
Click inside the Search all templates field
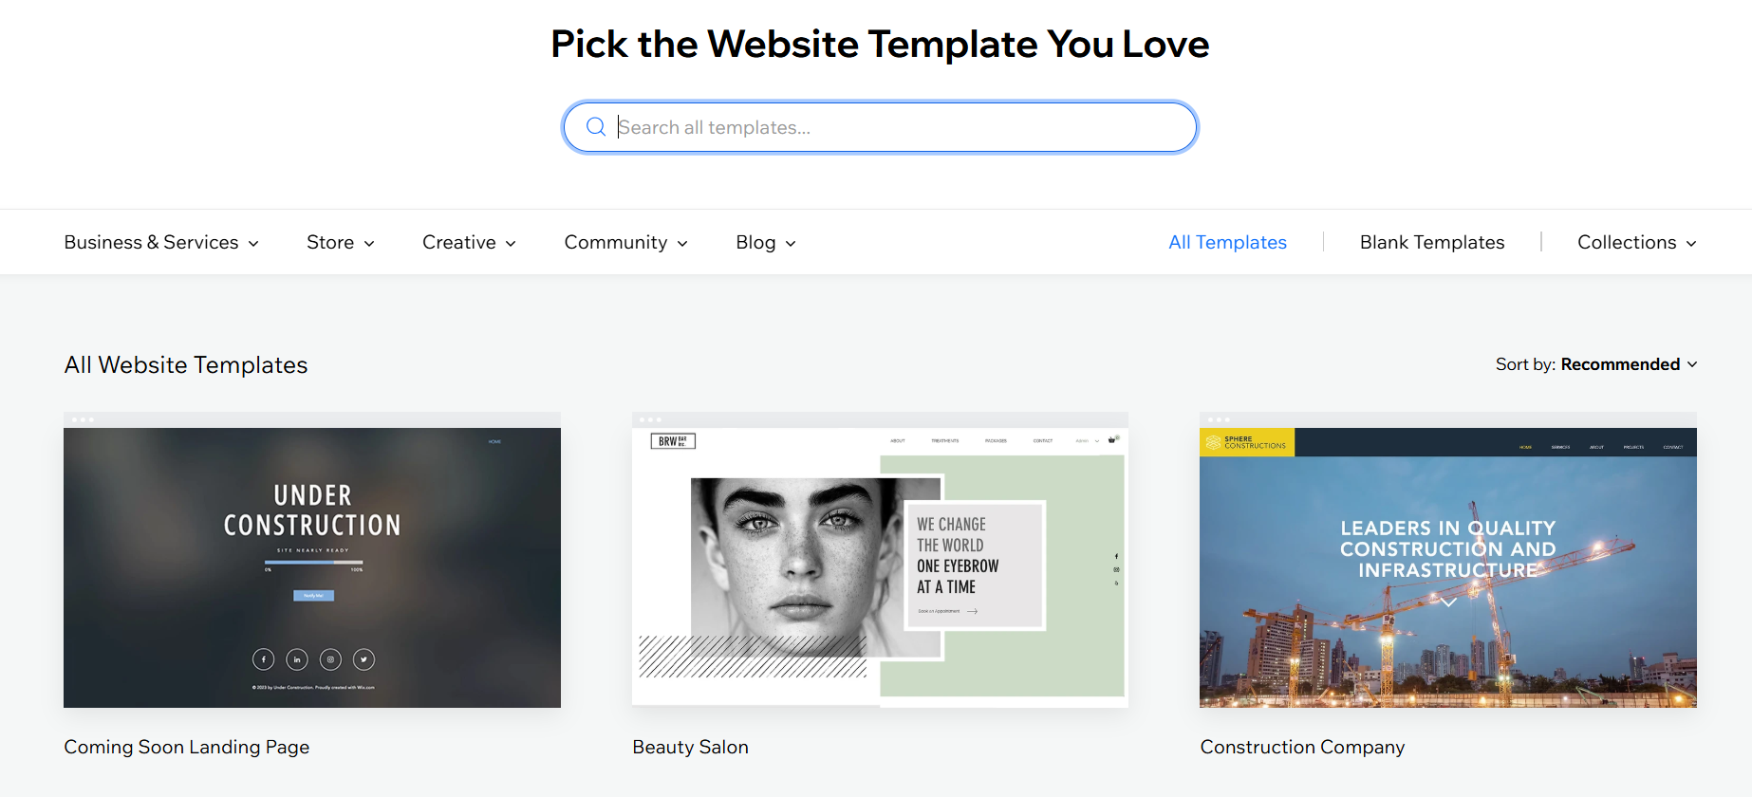854,126
